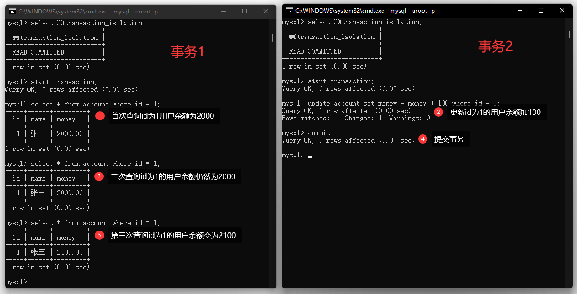Image resolution: width=577 pixels, height=294 pixels.
Task: Maximize the right 事务2 terminal window
Action: coord(541,10)
